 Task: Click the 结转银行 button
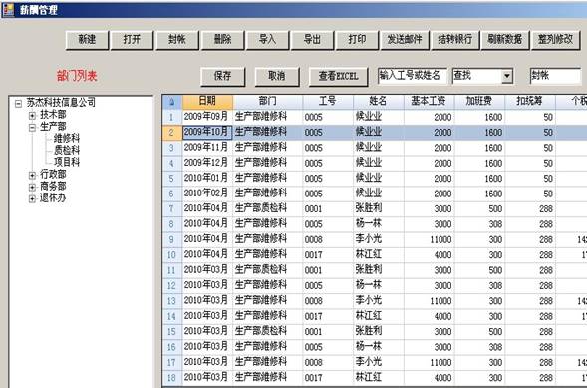[x=455, y=40]
